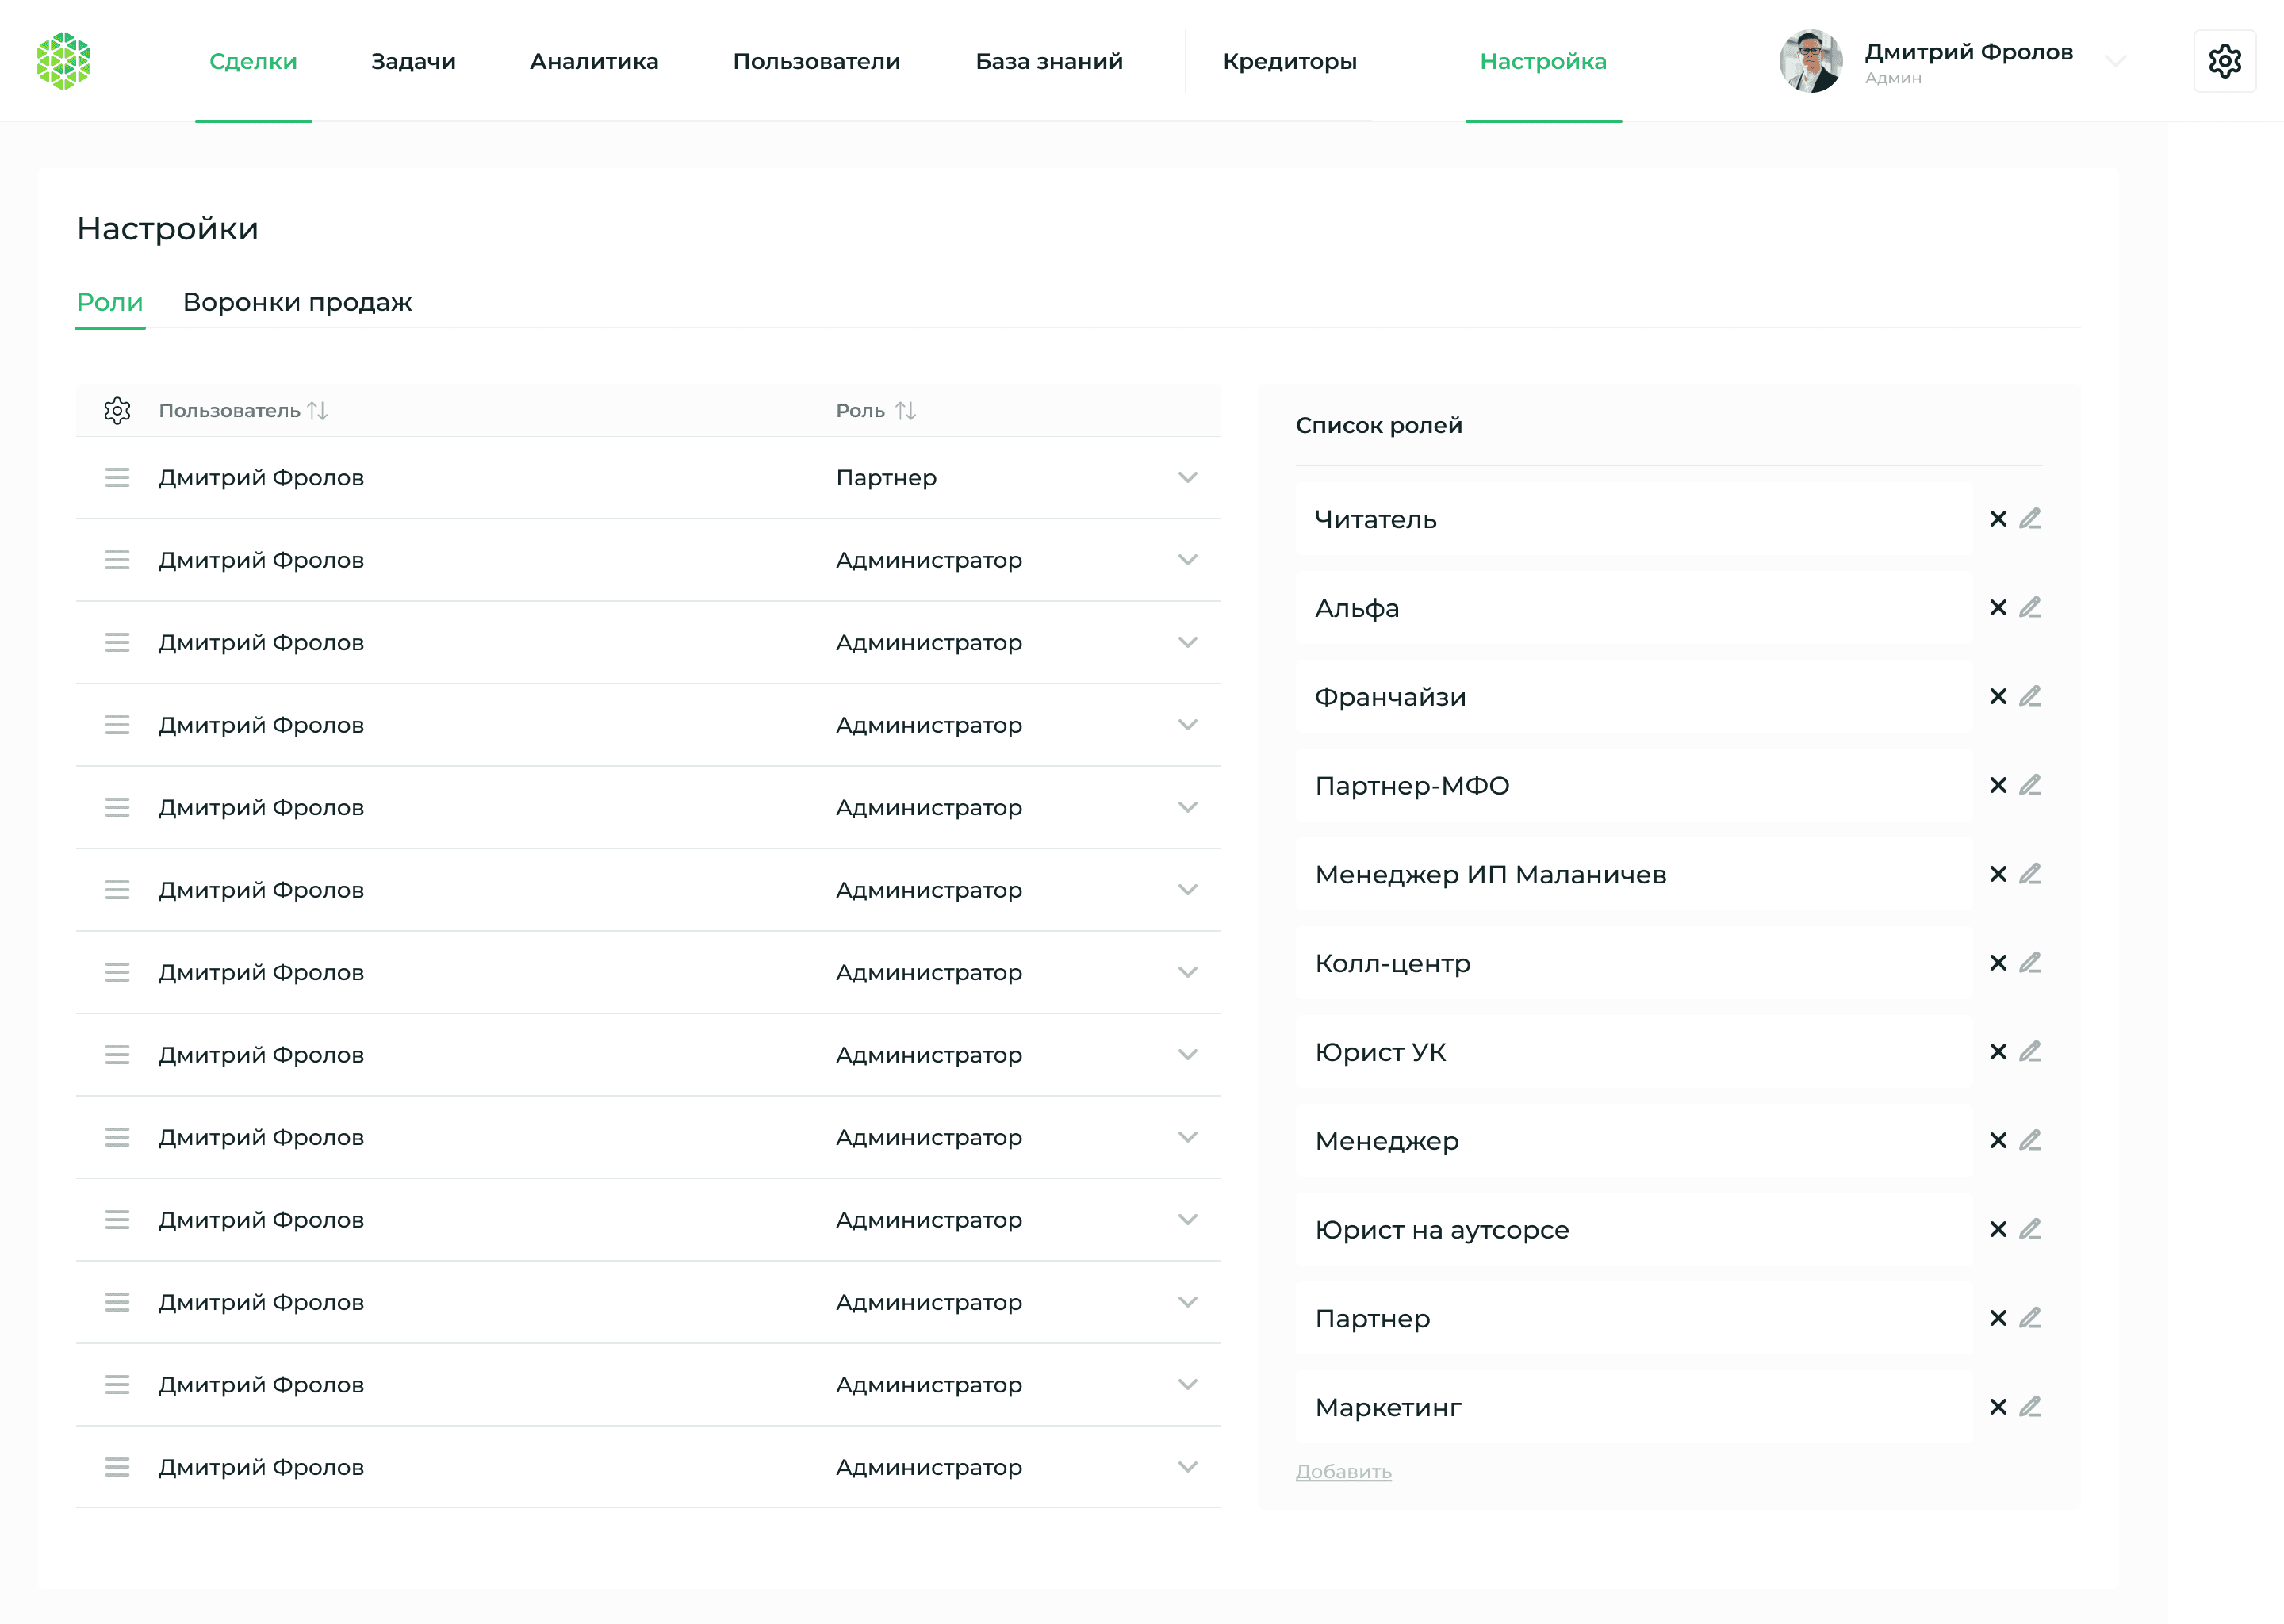Click the table column settings gear icon
This screenshot has height=1624, width=2284.
pos(117,410)
